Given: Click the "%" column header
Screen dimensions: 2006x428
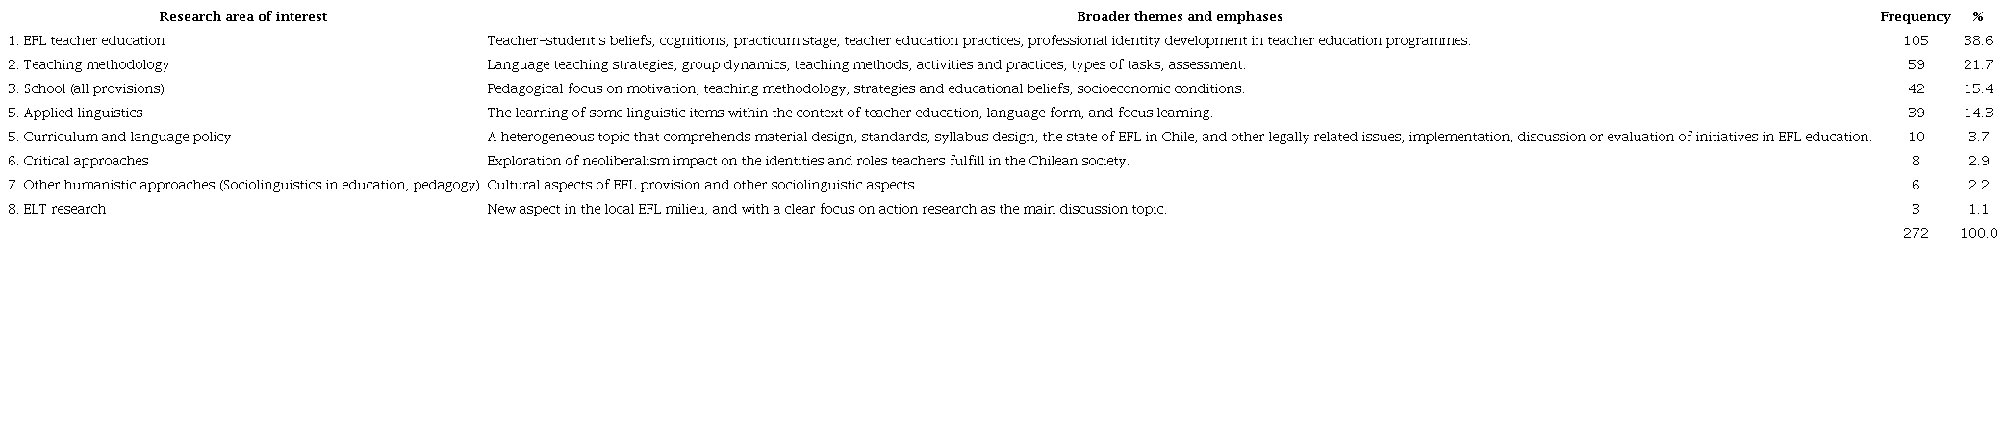Looking at the screenshot, I should pos(1977,16).
